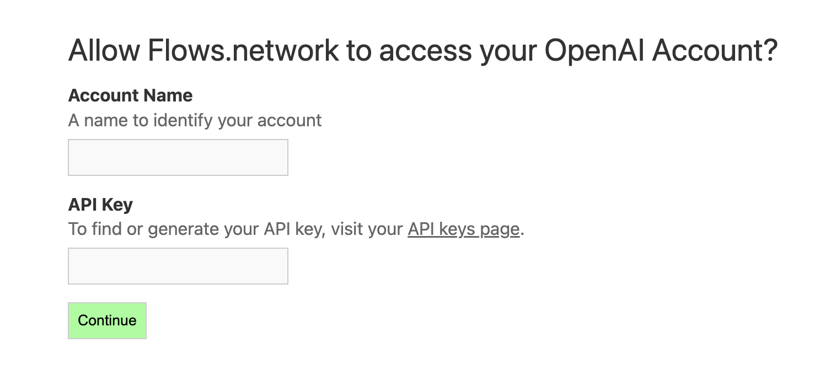836x375 pixels.
Task: Submit the form with Continue
Action: click(x=107, y=320)
